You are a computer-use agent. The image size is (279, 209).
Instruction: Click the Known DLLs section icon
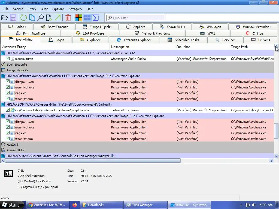tap(3, 150)
